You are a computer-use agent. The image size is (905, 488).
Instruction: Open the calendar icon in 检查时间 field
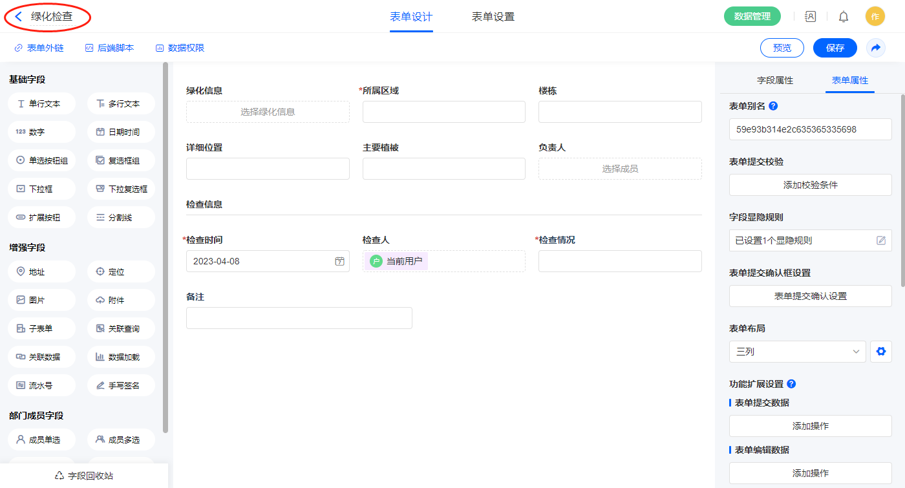[339, 262]
